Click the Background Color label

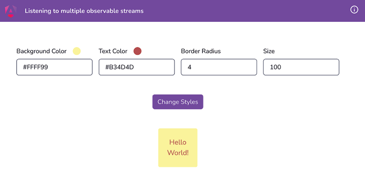point(41,51)
